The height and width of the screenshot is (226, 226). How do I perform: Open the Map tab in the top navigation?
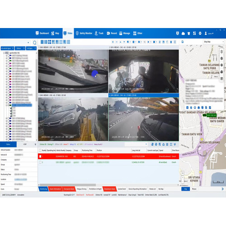(55, 33)
